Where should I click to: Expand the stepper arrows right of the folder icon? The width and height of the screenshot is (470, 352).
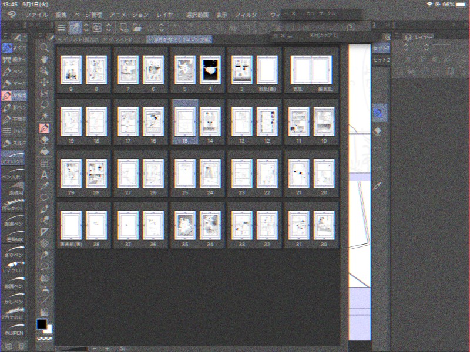[161, 28]
